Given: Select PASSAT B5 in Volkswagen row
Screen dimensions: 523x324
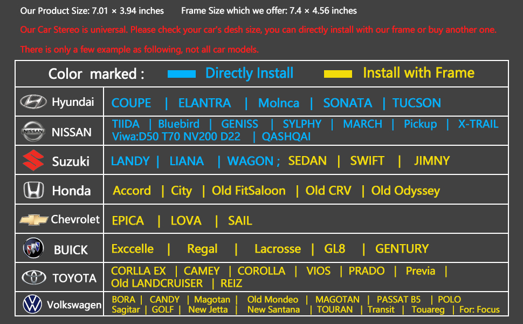Looking at the screenshot, I should (398, 299).
